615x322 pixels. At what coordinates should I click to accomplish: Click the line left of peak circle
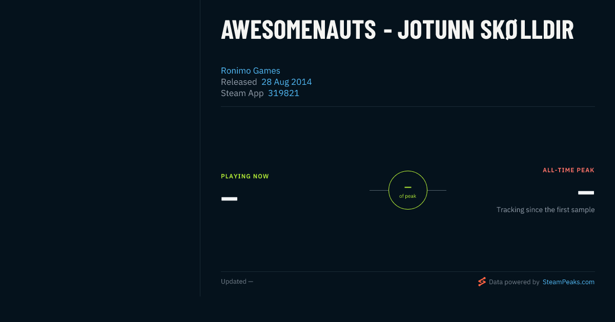379,190
